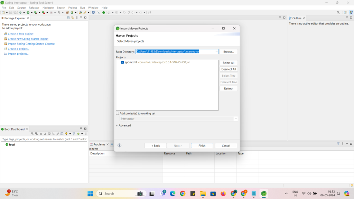Click the green Run toolbar icon
354x199 pixels.
(x=28, y=13)
